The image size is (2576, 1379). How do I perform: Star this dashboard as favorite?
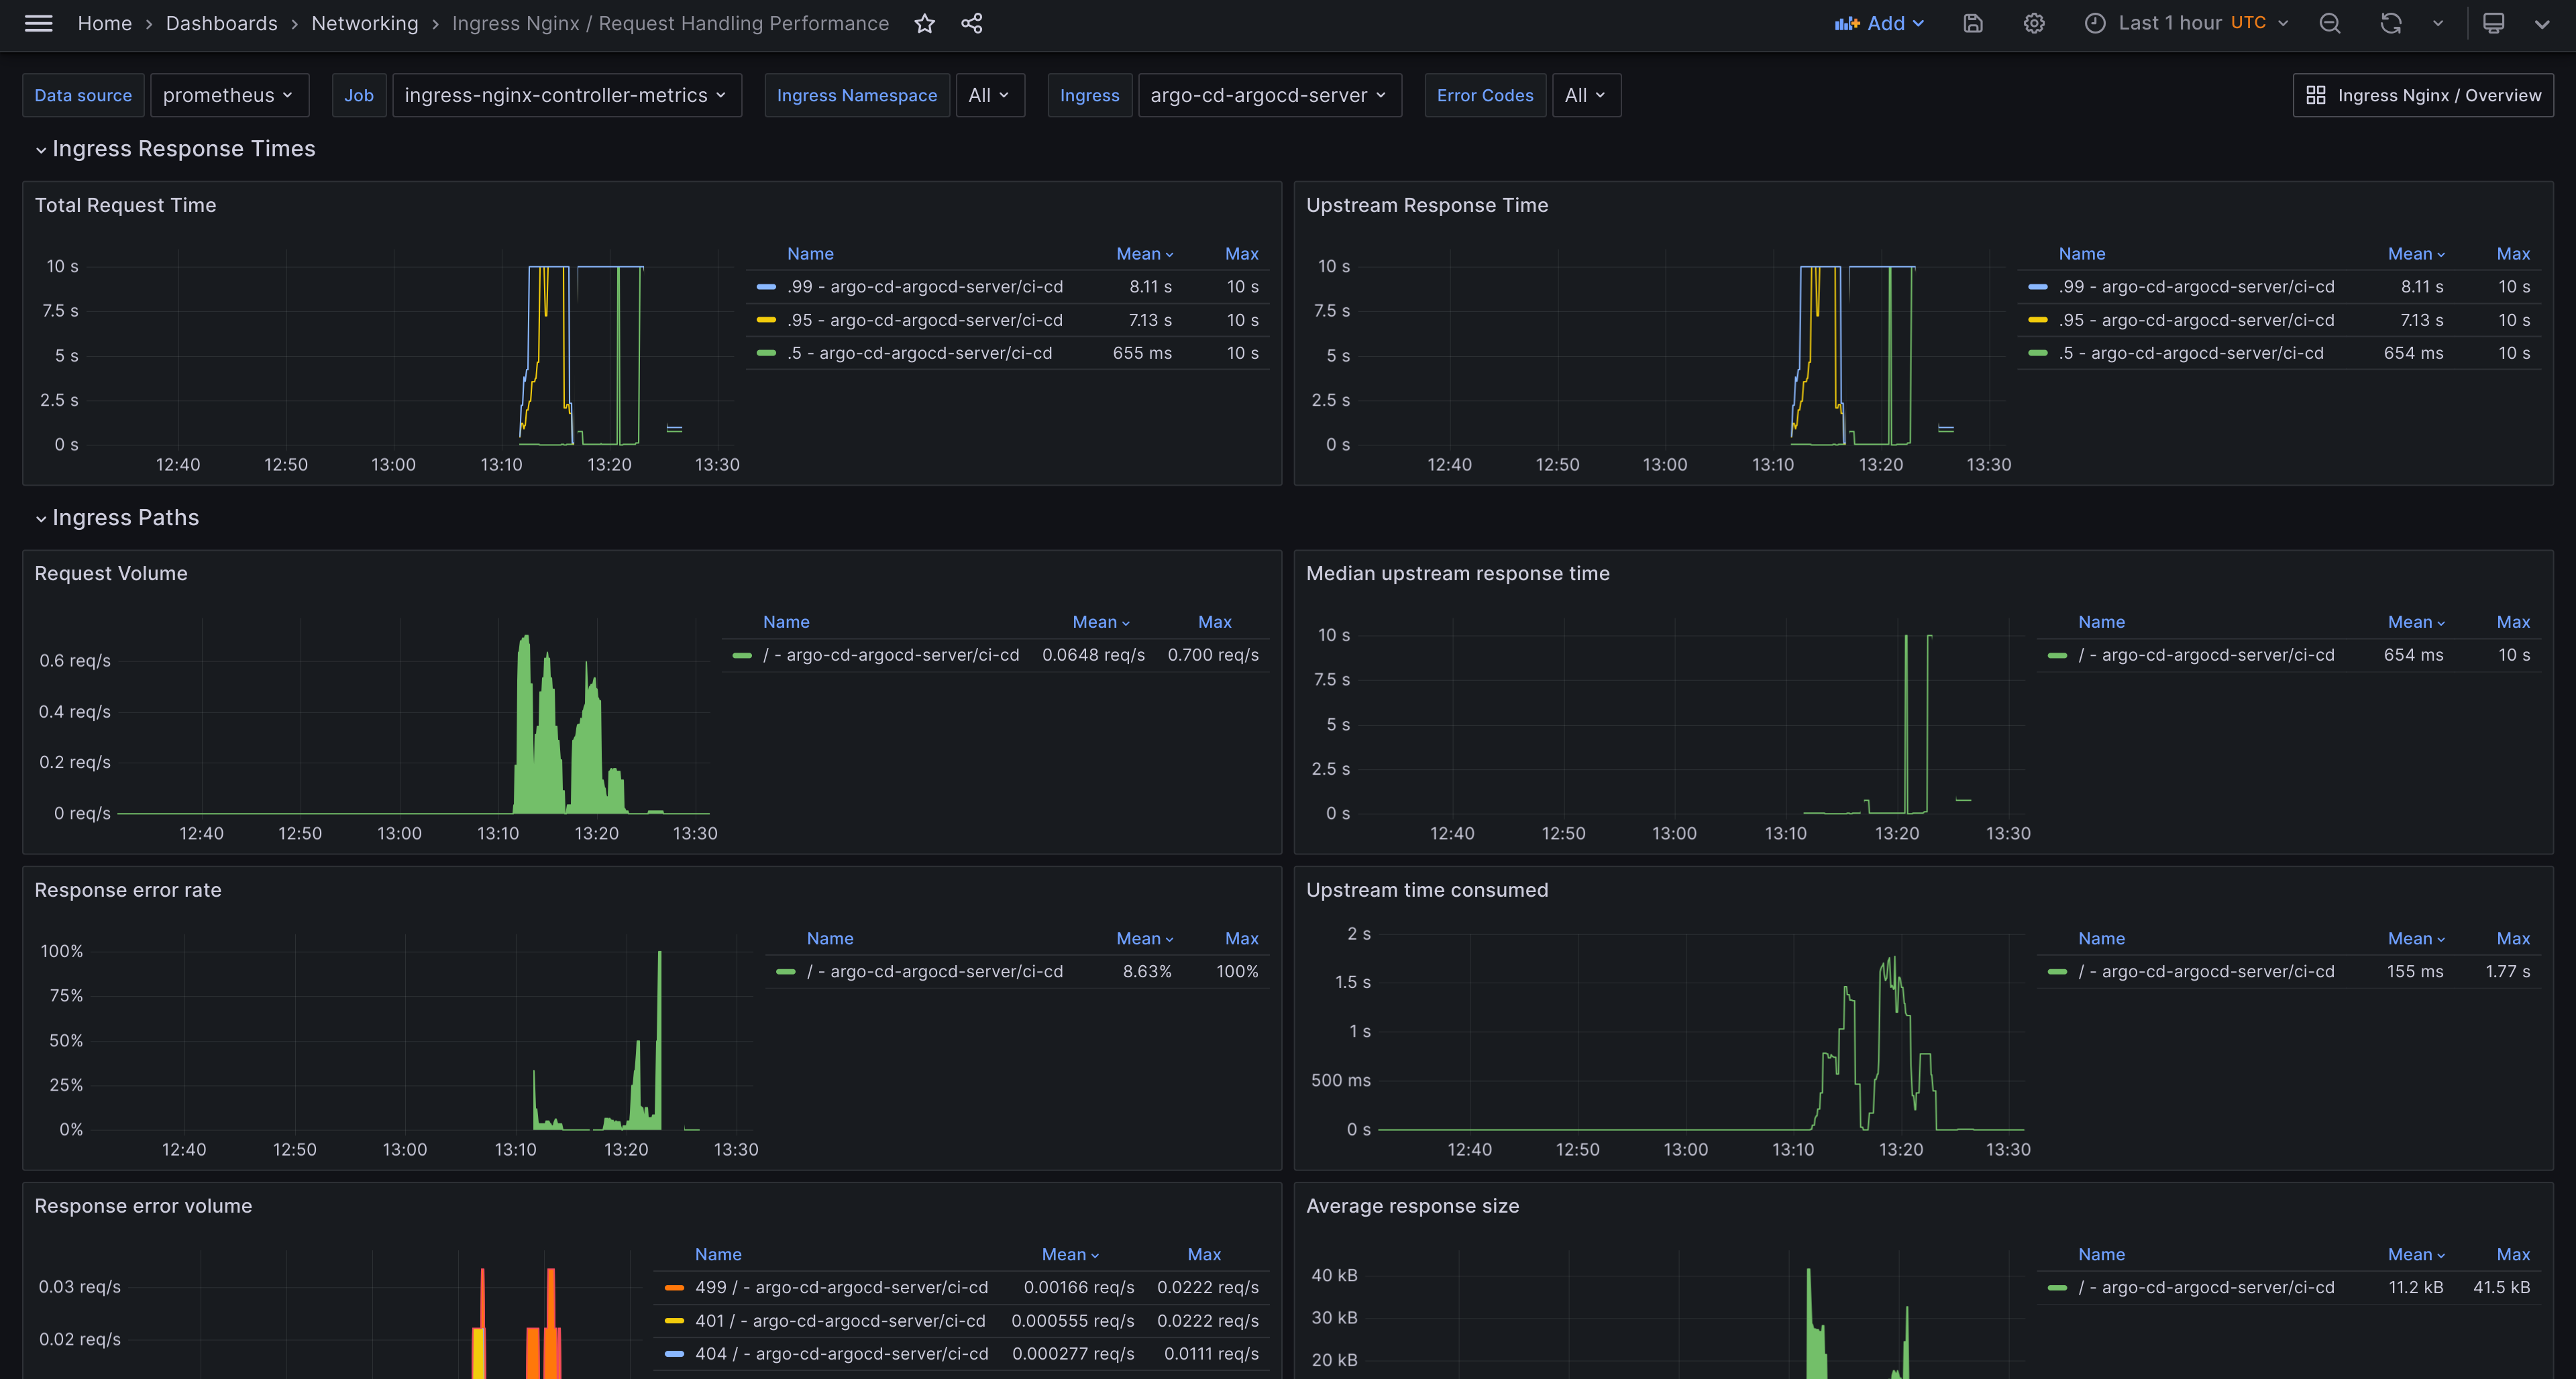pos(924,23)
